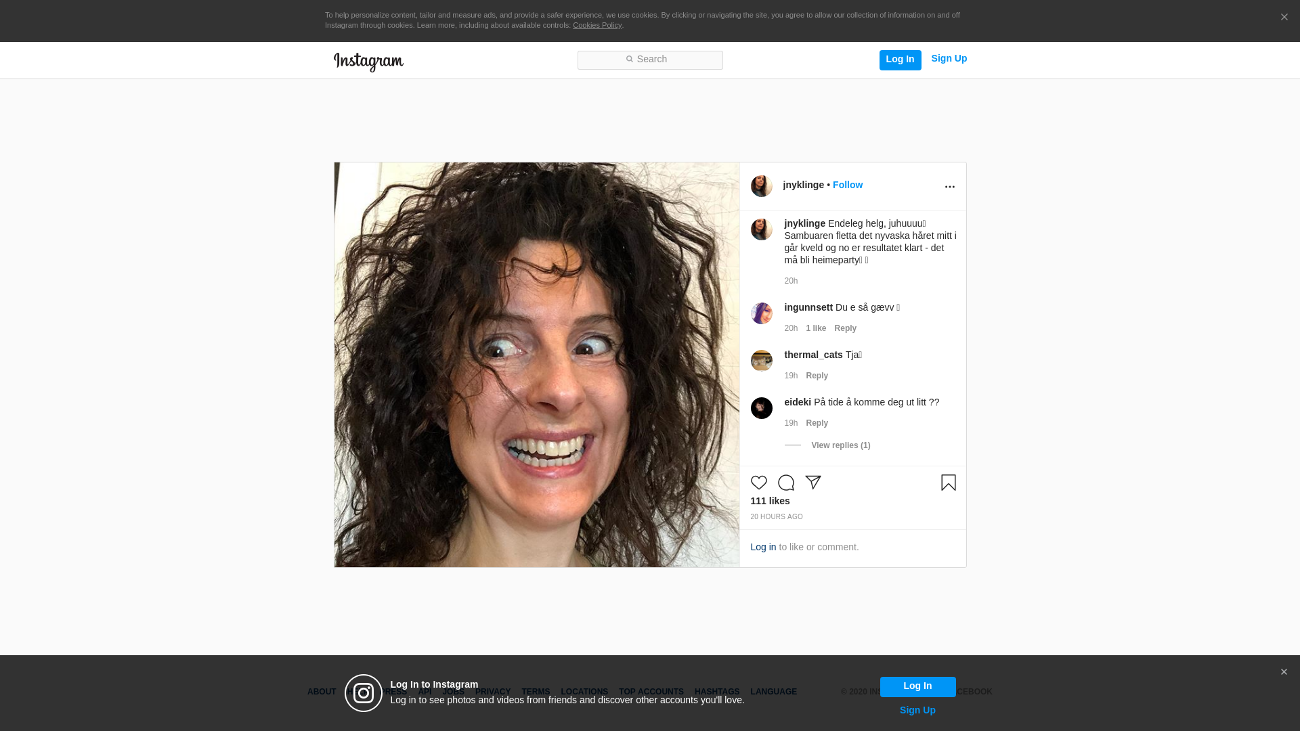Screen dimensions: 1300x731
Task: Click the share paper plane icon
Action: [812, 483]
